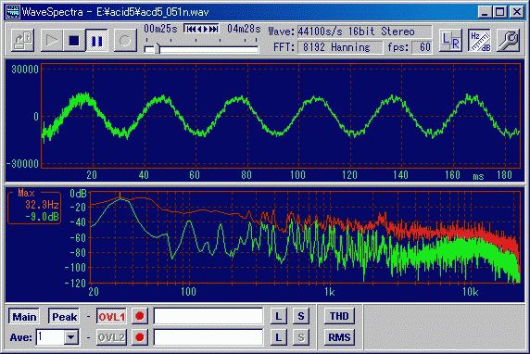The width and height of the screenshot is (530, 354).
Task: Click the L load button for OVL1
Action: point(279,317)
